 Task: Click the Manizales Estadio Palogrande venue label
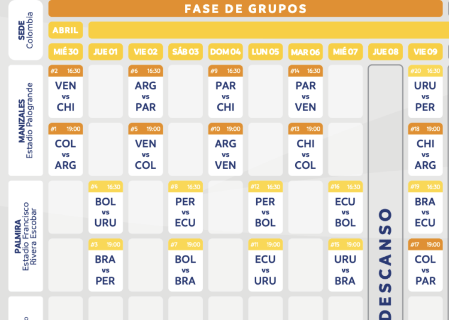(x=26, y=121)
